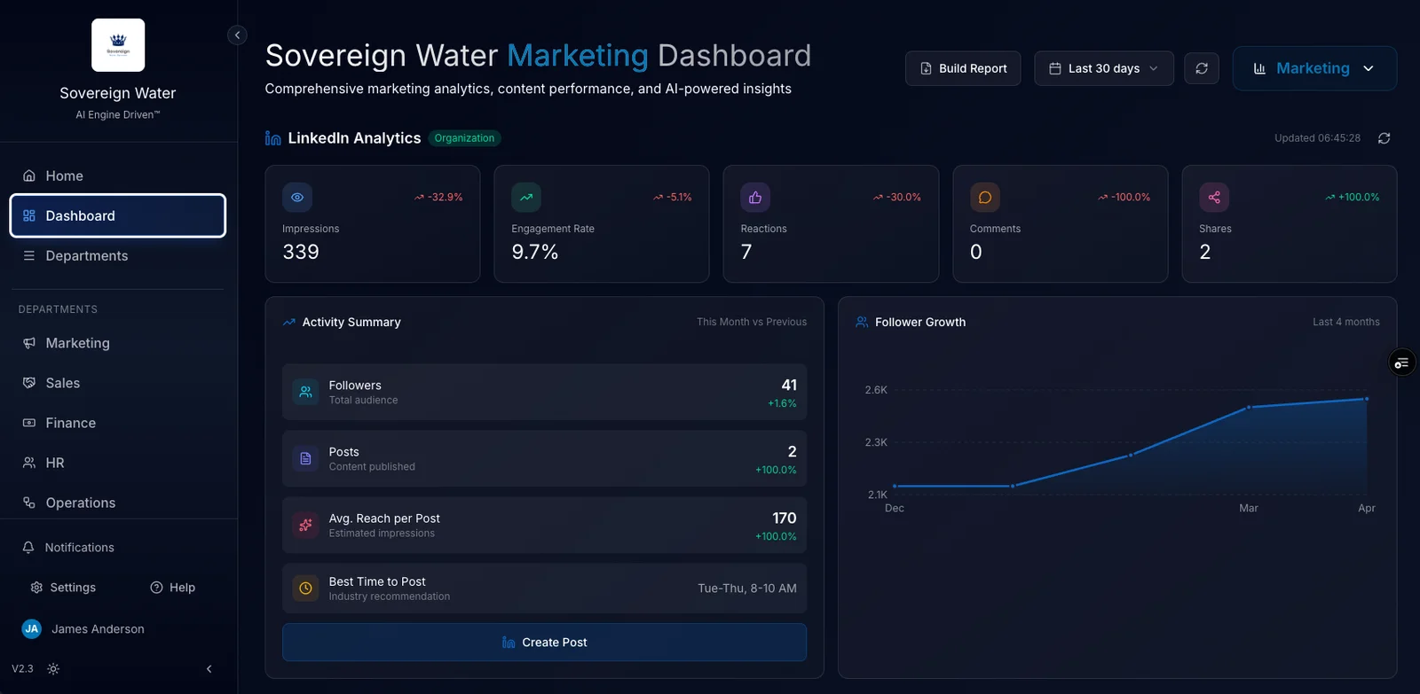Click the Comments speech bubble icon
This screenshot has width=1420, height=694.
point(984,198)
